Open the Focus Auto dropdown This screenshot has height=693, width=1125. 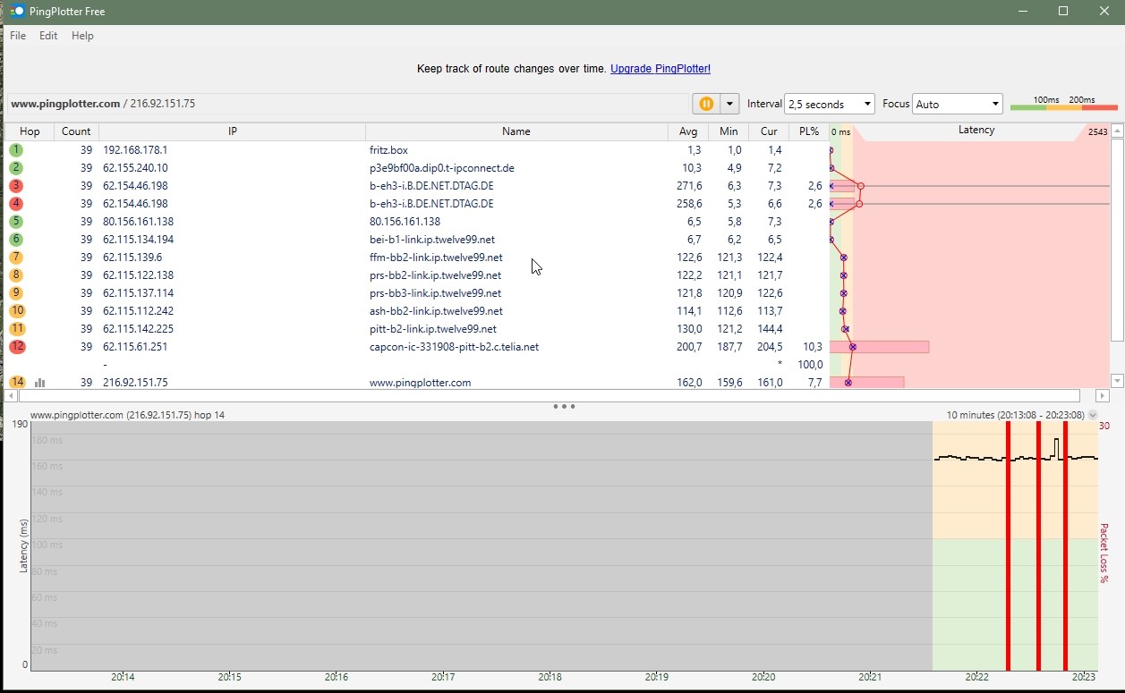click(x=957, y=104)
